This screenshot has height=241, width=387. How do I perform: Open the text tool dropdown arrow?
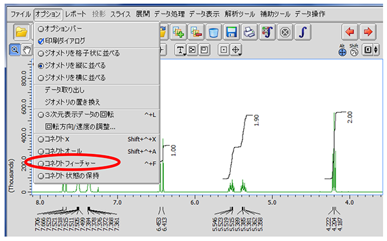pyautogui.click(x=184, y=53)
